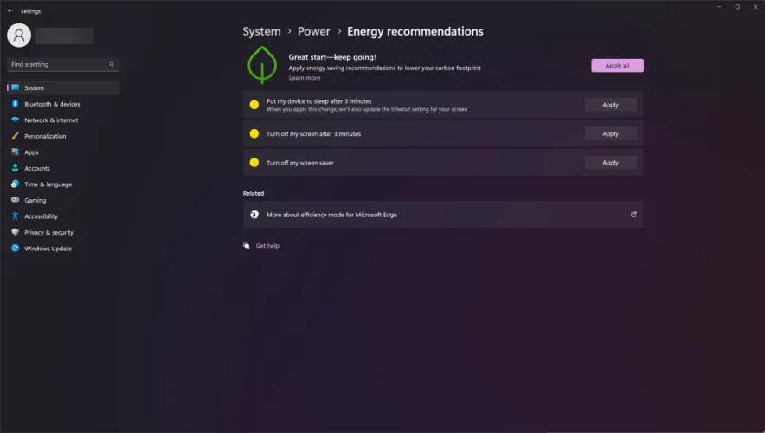This screenshot has height=433, width=765.
Task: Click the external link icon for Edge efficiency mode
Action: click(633, 214)
